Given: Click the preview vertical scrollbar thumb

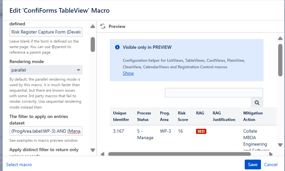Looking at the screenshot, I should (280, 60).
